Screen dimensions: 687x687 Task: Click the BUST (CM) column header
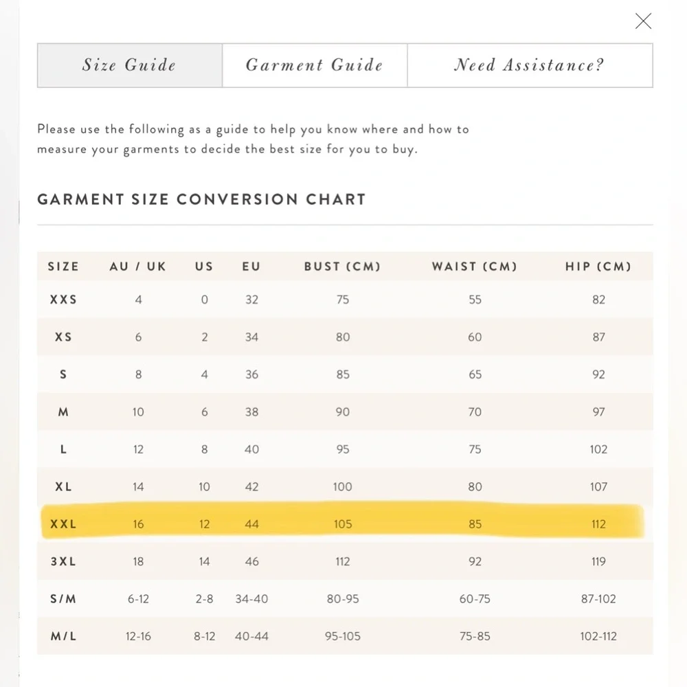point(342,267)
